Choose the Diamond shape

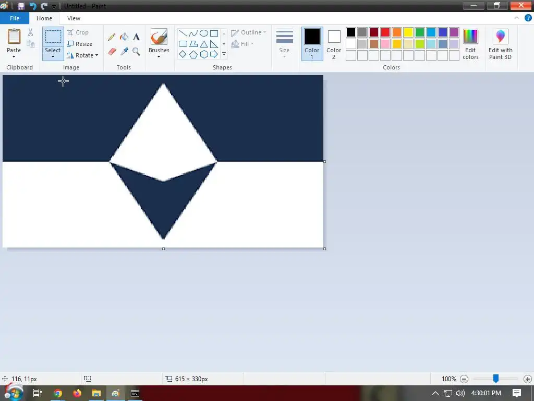(183, 54)
